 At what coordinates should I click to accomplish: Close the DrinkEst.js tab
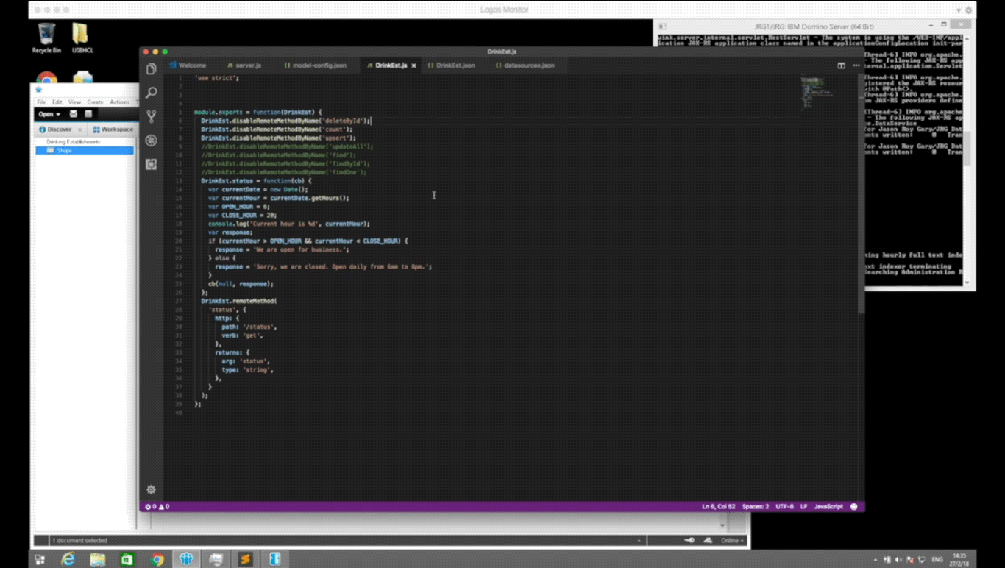point(413,65)
